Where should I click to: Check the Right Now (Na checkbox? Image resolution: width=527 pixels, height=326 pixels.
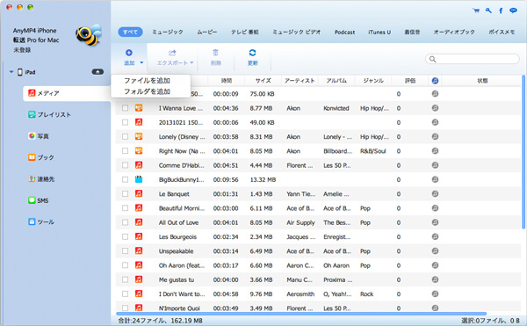125,151
